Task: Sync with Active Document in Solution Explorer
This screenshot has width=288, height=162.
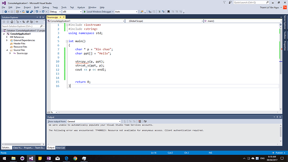Action: tap(23, 22)
